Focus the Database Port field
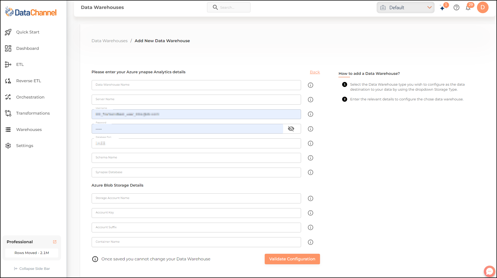This screenshot has height=278, width=497. 196,143
